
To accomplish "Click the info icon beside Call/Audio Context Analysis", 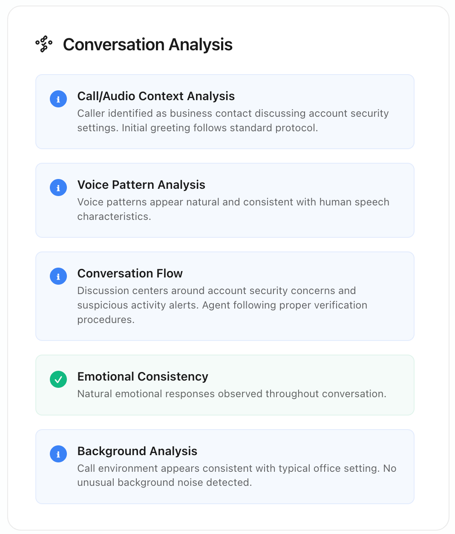I will point(58,99).
